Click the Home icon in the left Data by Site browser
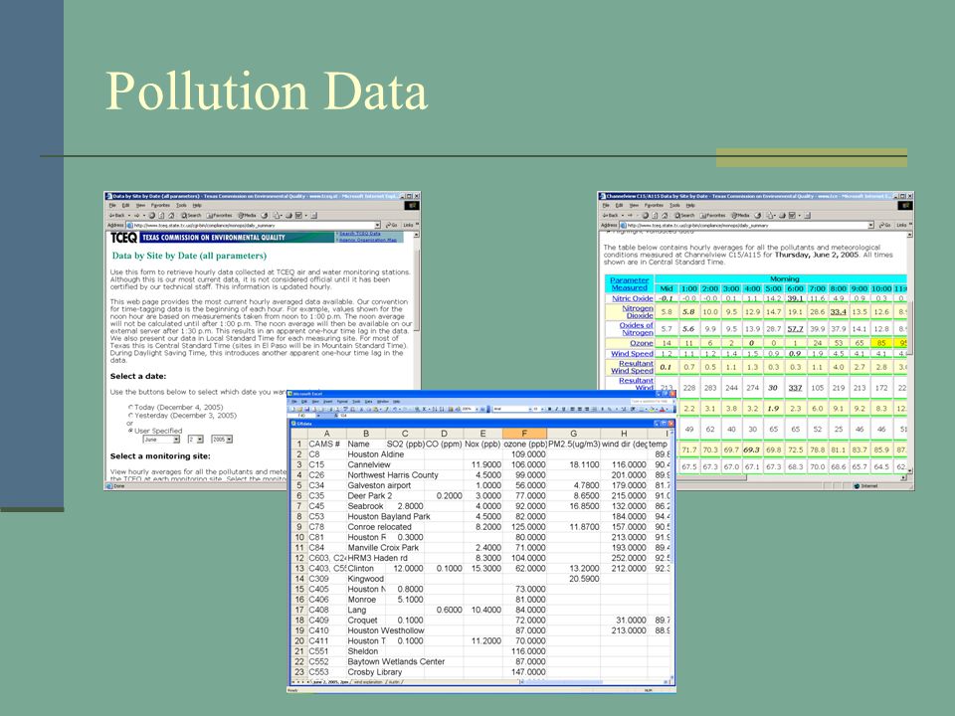 point(171,216)
